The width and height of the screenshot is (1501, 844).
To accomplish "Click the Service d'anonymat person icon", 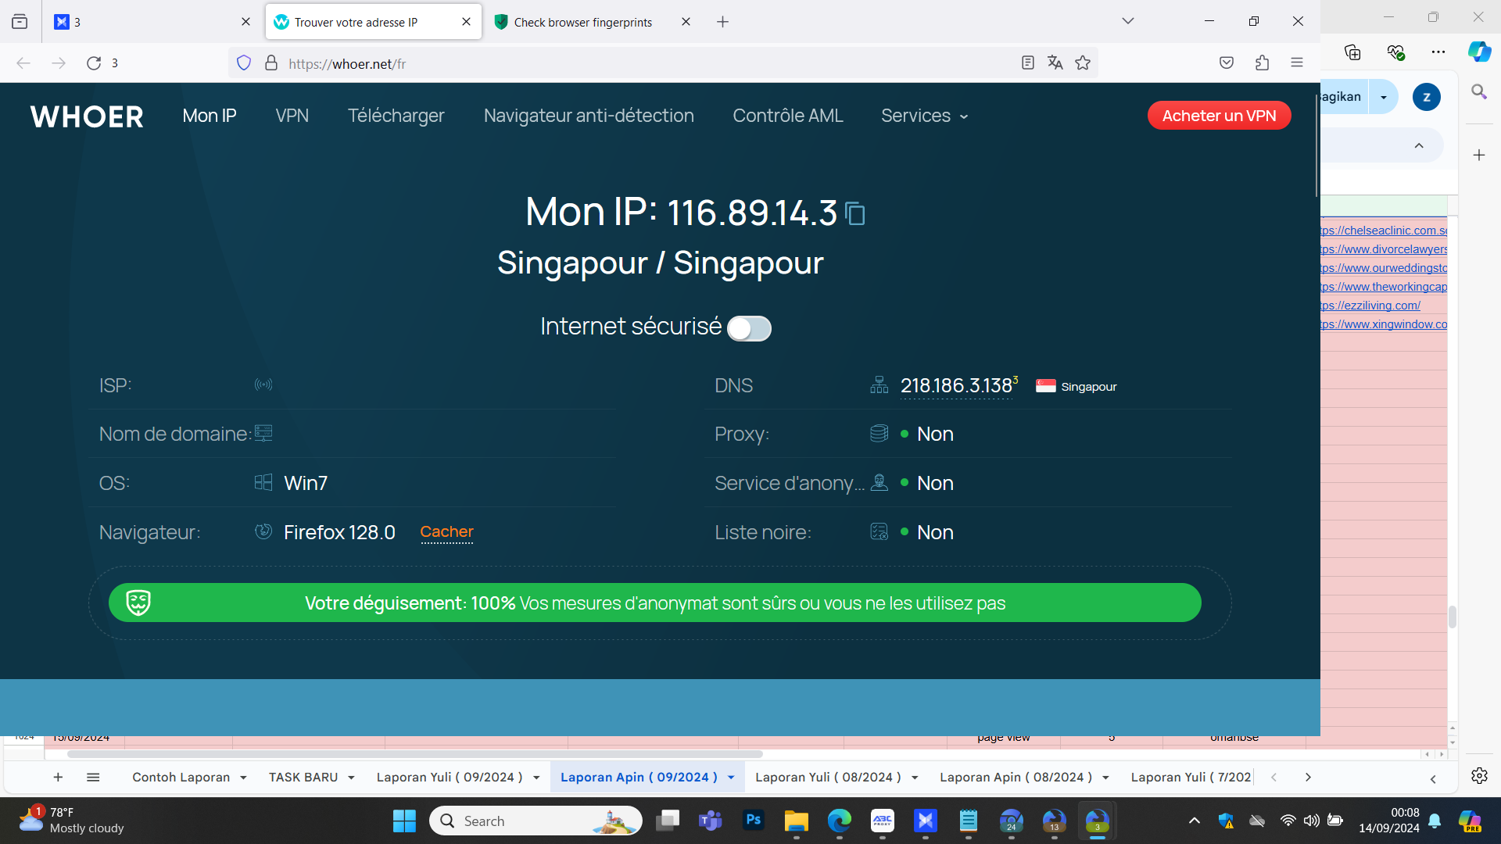I will [879, 482].
